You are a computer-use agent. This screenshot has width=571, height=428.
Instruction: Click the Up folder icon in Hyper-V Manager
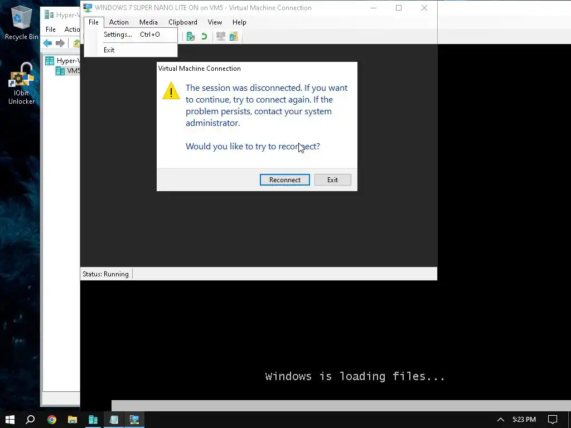[76, 43]
